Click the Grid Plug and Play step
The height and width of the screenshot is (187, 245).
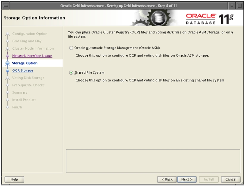pos(27,41)
